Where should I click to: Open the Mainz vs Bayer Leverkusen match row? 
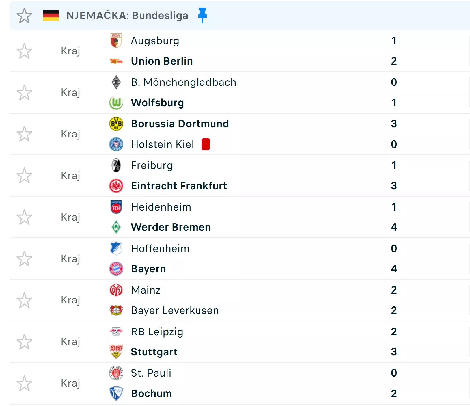[260, 300]
